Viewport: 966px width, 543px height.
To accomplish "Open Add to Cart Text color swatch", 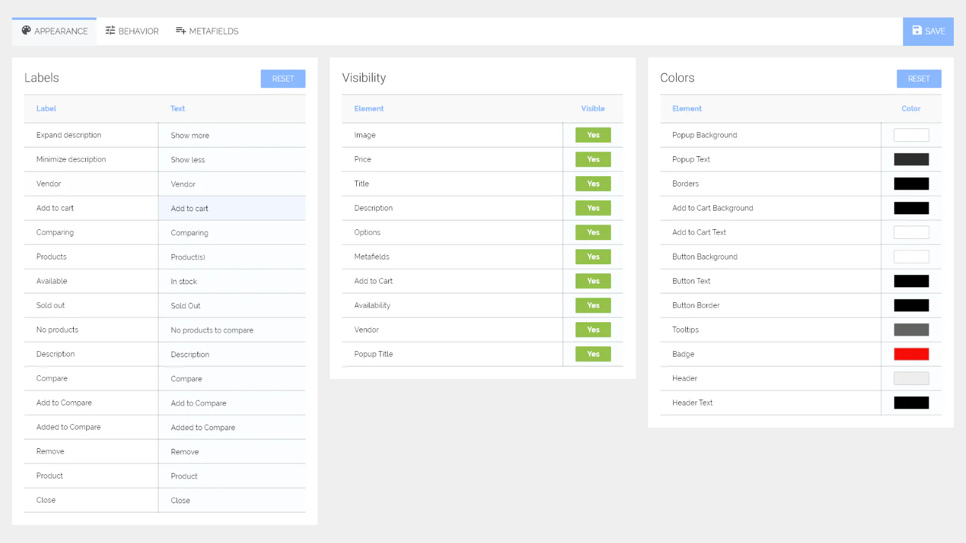I will (x=911, y=232).
